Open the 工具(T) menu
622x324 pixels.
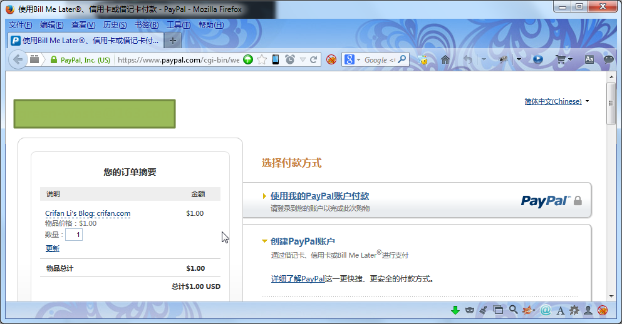tap(179, 25)
